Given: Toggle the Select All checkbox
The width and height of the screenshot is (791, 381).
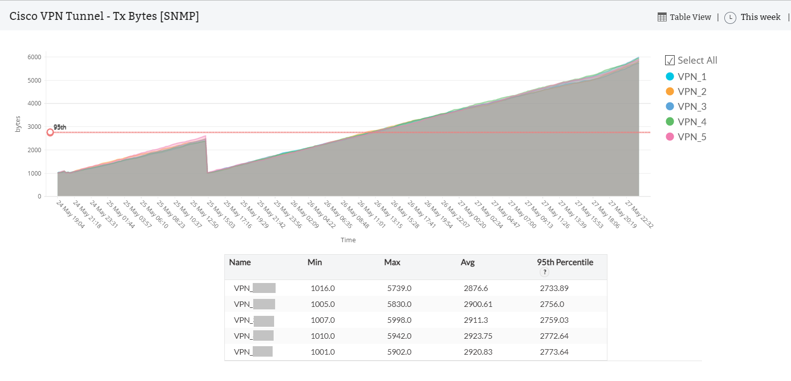Looking at the screenshot, I should coord(670,61).
